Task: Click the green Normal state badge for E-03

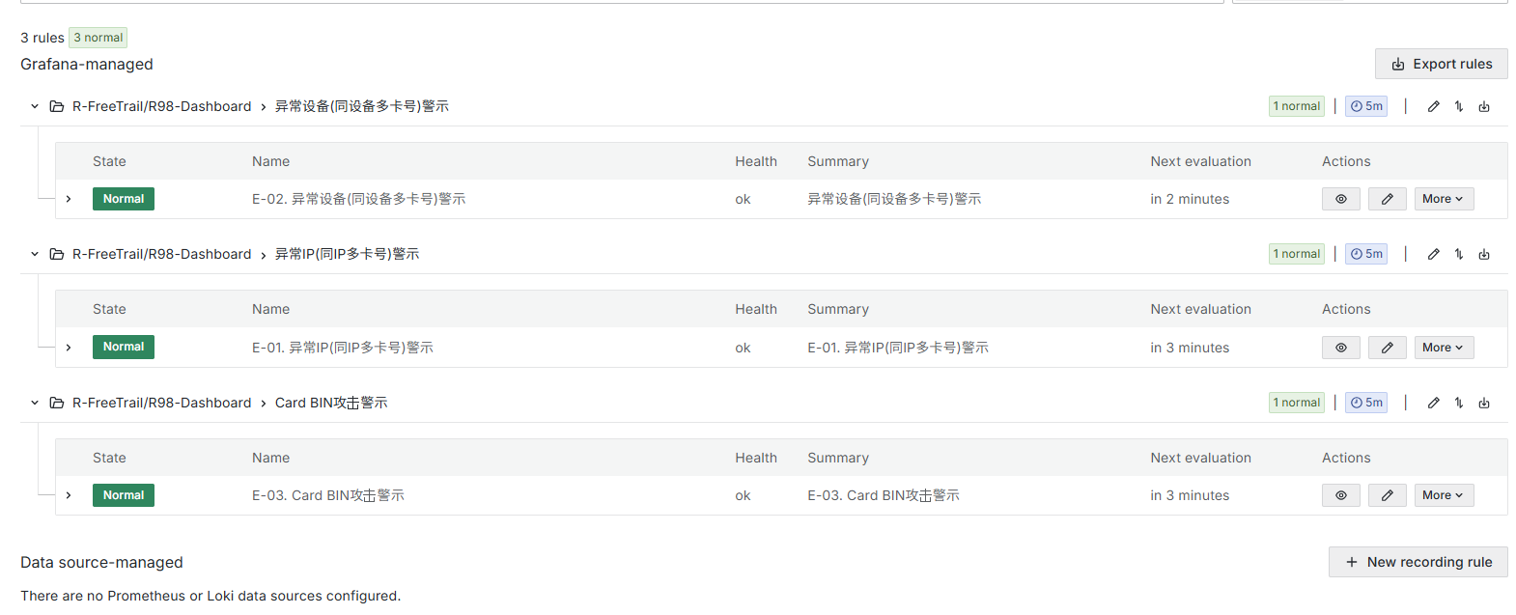Action: pyautogui.click(x=124, y=495)
